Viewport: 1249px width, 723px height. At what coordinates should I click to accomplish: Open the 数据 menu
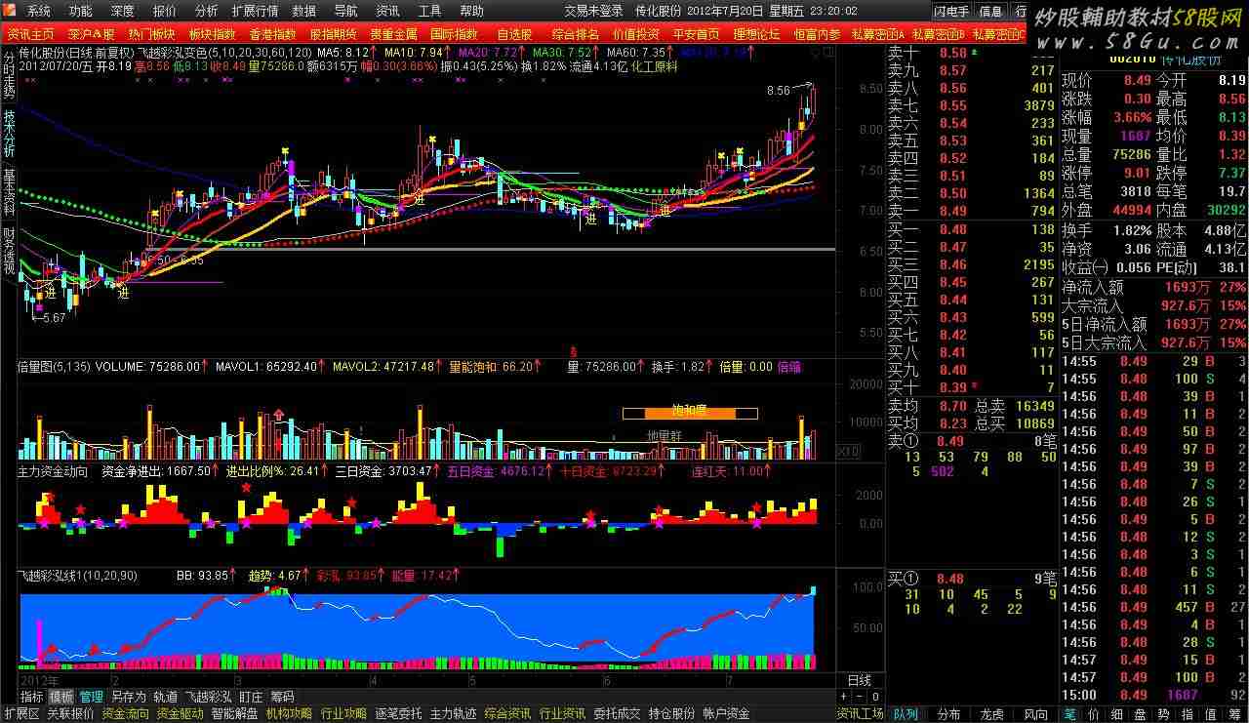pos(303,11)
